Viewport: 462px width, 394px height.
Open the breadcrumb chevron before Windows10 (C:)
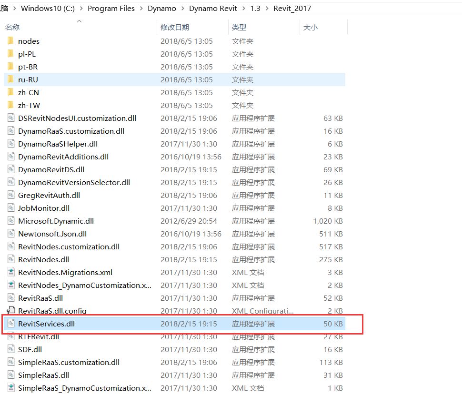click(x=14, y=9)
